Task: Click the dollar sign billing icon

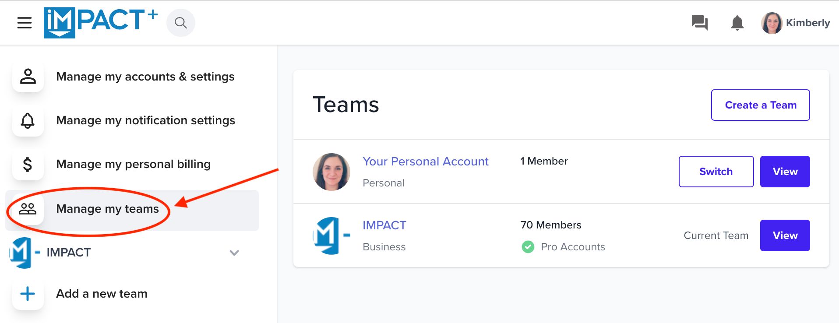Action: tap(28, 164)
